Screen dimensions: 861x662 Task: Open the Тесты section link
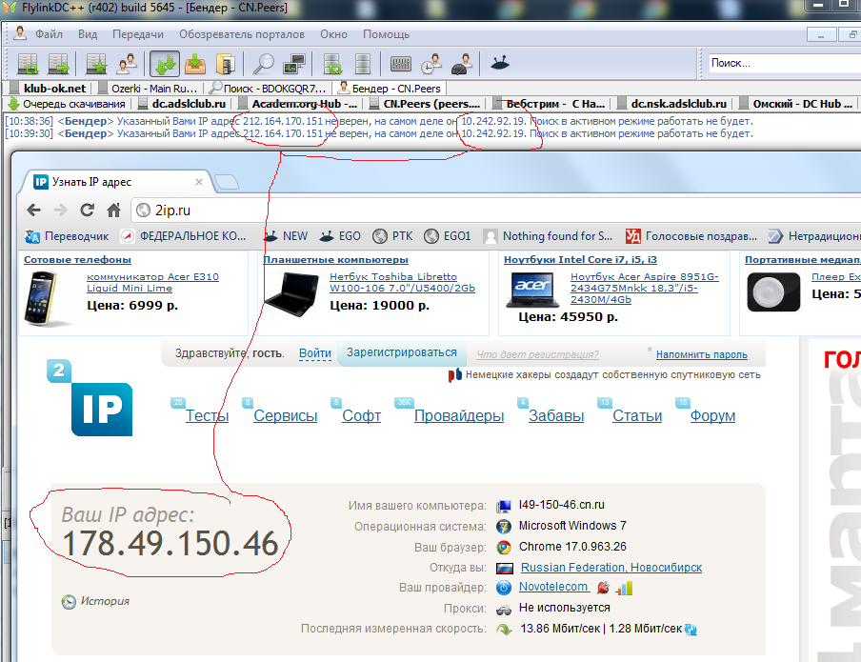(x=207, y=416)
